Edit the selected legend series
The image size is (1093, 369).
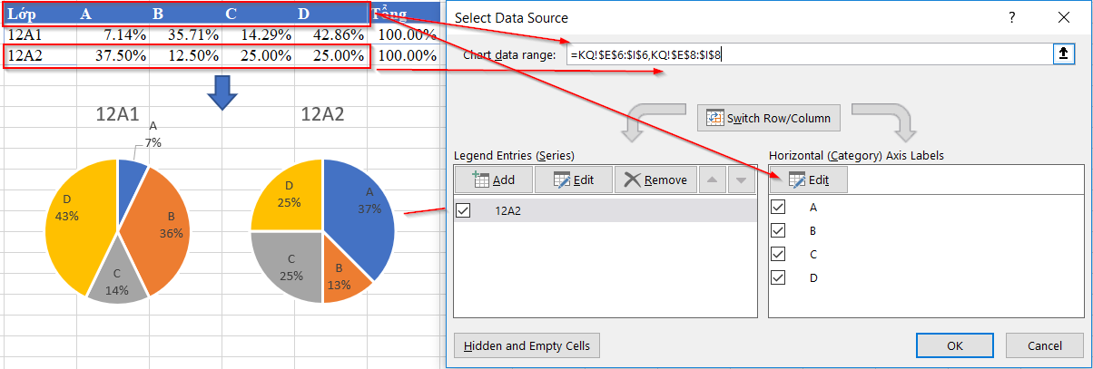(573, 180)
